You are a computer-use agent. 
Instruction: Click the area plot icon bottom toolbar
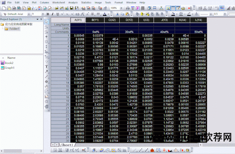(x=170, y=150)
